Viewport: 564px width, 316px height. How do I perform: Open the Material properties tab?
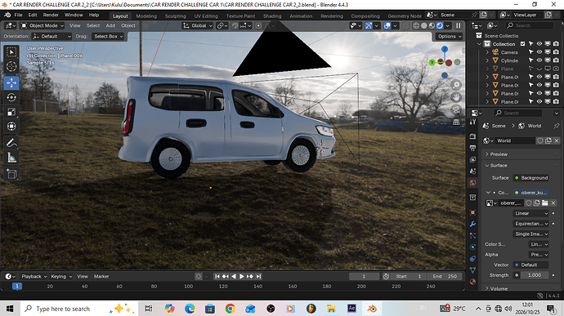473,282
